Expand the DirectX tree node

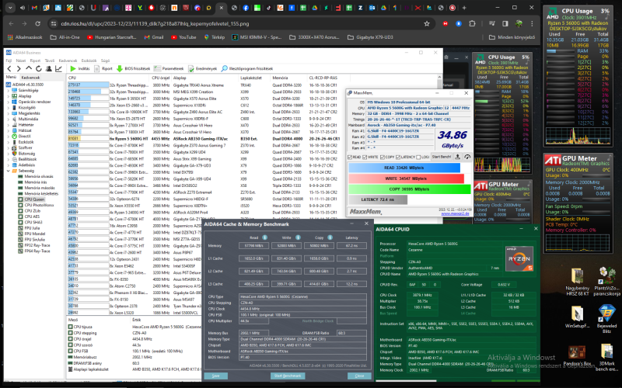9,137
